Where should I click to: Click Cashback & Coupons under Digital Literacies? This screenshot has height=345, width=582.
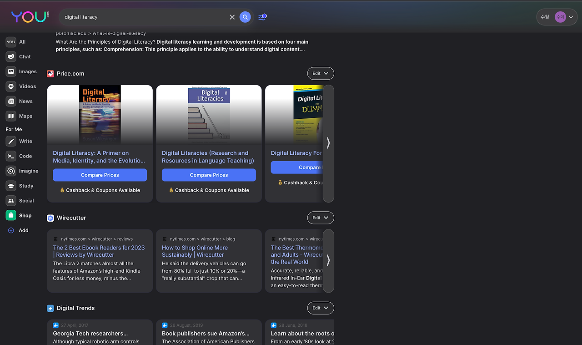(x=209, y=190)
